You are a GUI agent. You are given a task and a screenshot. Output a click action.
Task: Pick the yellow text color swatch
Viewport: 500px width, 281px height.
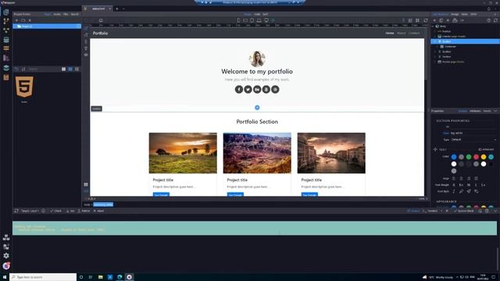[484, 157]
